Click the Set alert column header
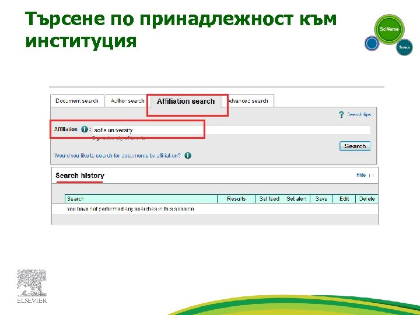The height and width of the screenshot is (315, 420). 296,199
